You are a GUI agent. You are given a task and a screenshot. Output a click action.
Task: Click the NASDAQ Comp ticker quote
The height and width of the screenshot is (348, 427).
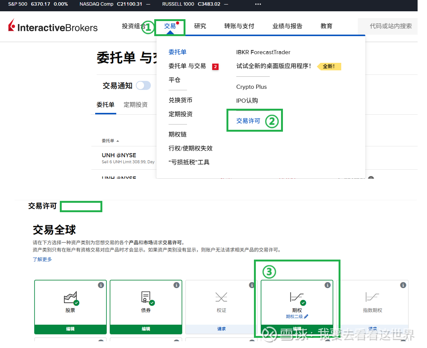(115, 4)
